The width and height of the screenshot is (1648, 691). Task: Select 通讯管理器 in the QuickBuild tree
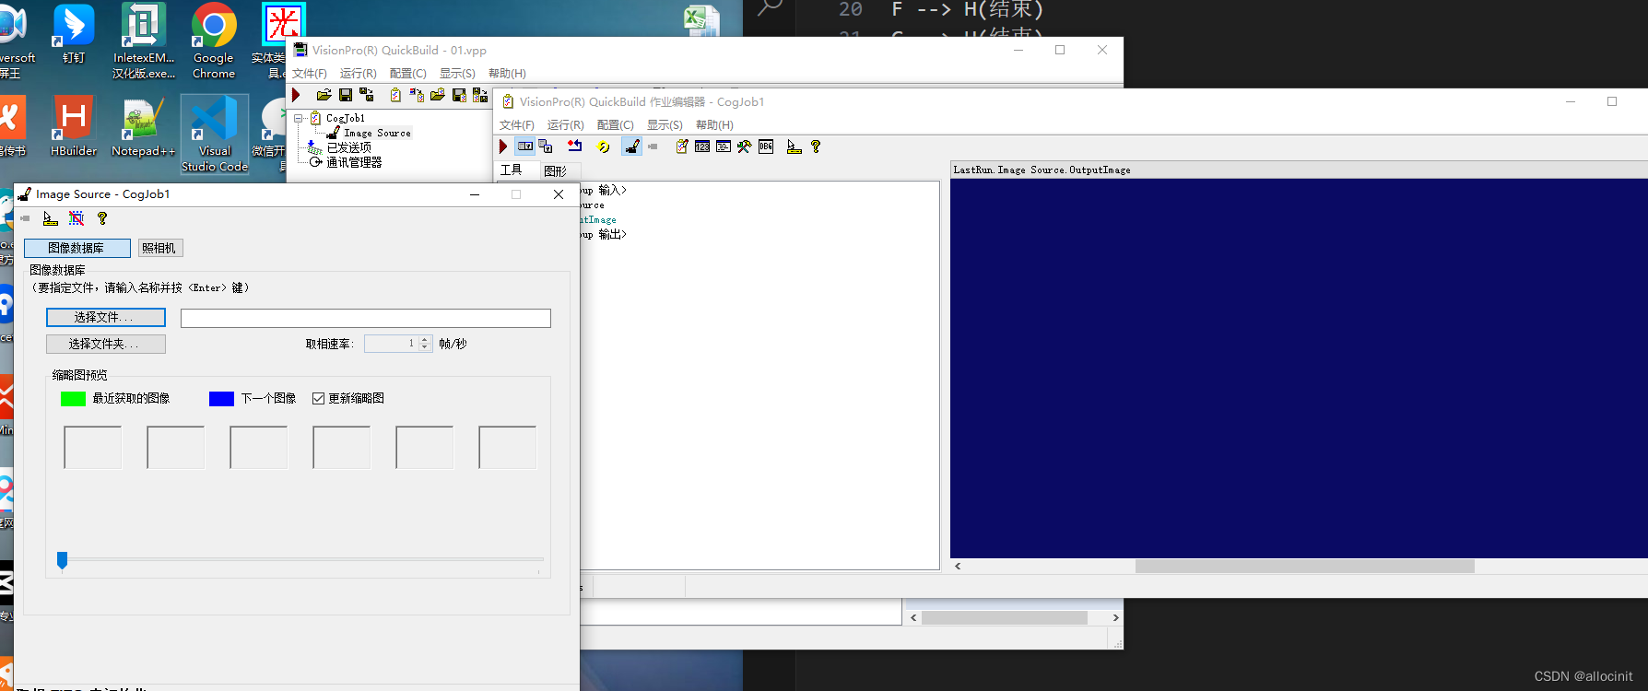click(354, 162)
